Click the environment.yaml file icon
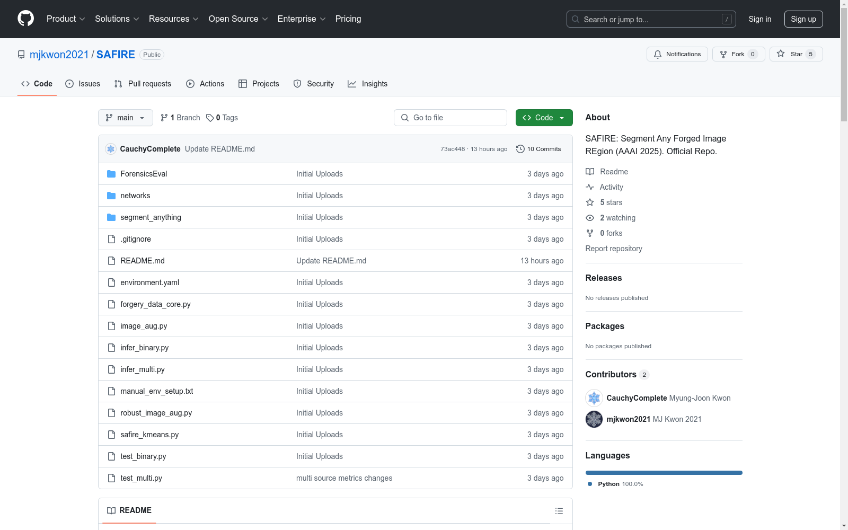This screenshot has height=530, width=848. point(111,282)
